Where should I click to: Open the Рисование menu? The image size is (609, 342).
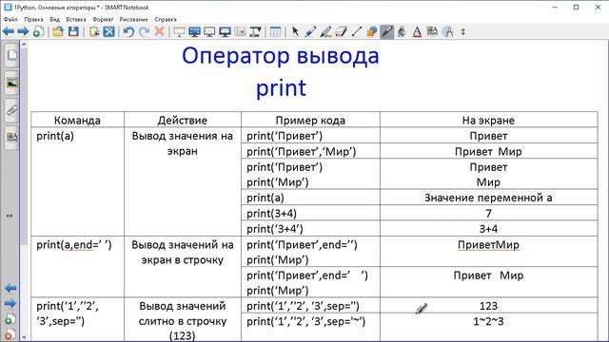(x=133, y=19)
